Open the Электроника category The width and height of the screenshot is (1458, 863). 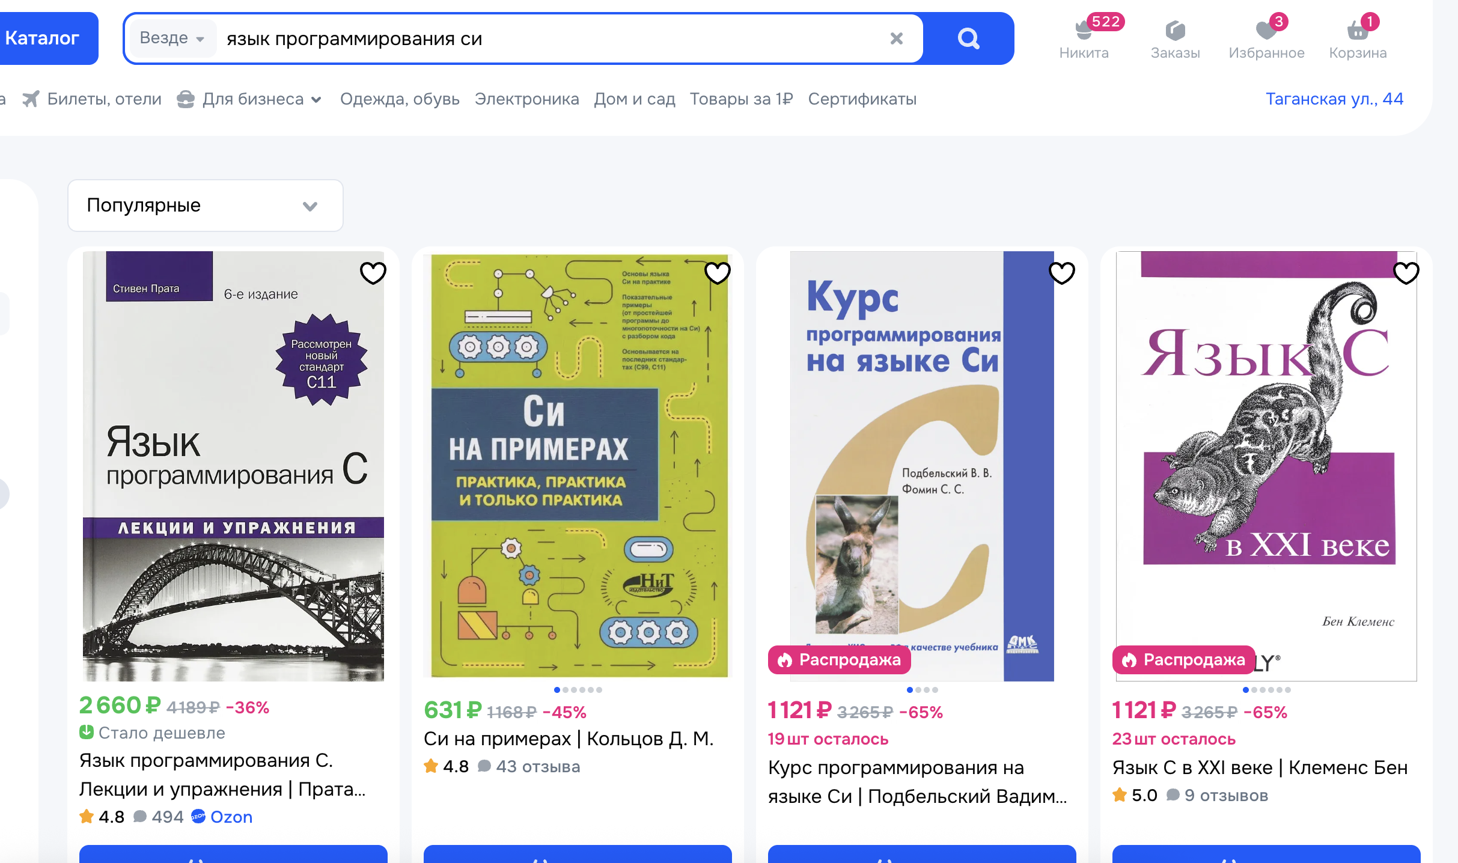coord(526,99)
